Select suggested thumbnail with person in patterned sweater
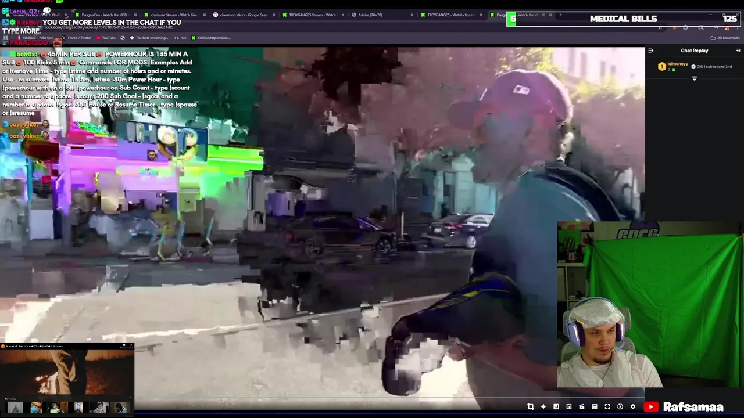 pyautogui.click(x=99, y=408)
